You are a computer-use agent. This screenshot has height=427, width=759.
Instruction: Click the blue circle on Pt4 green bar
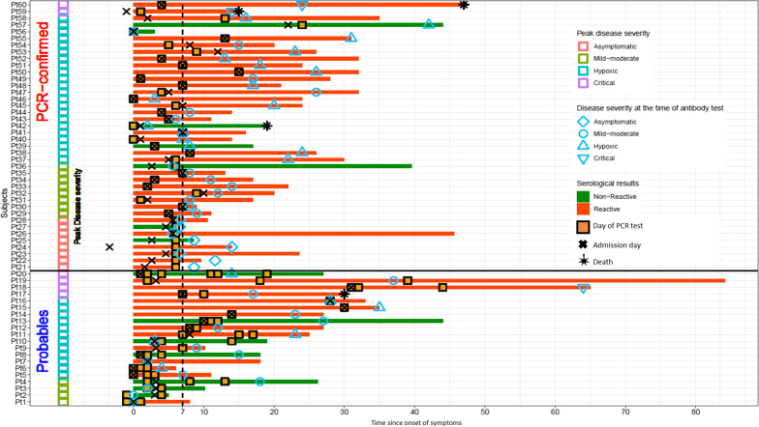259,382
